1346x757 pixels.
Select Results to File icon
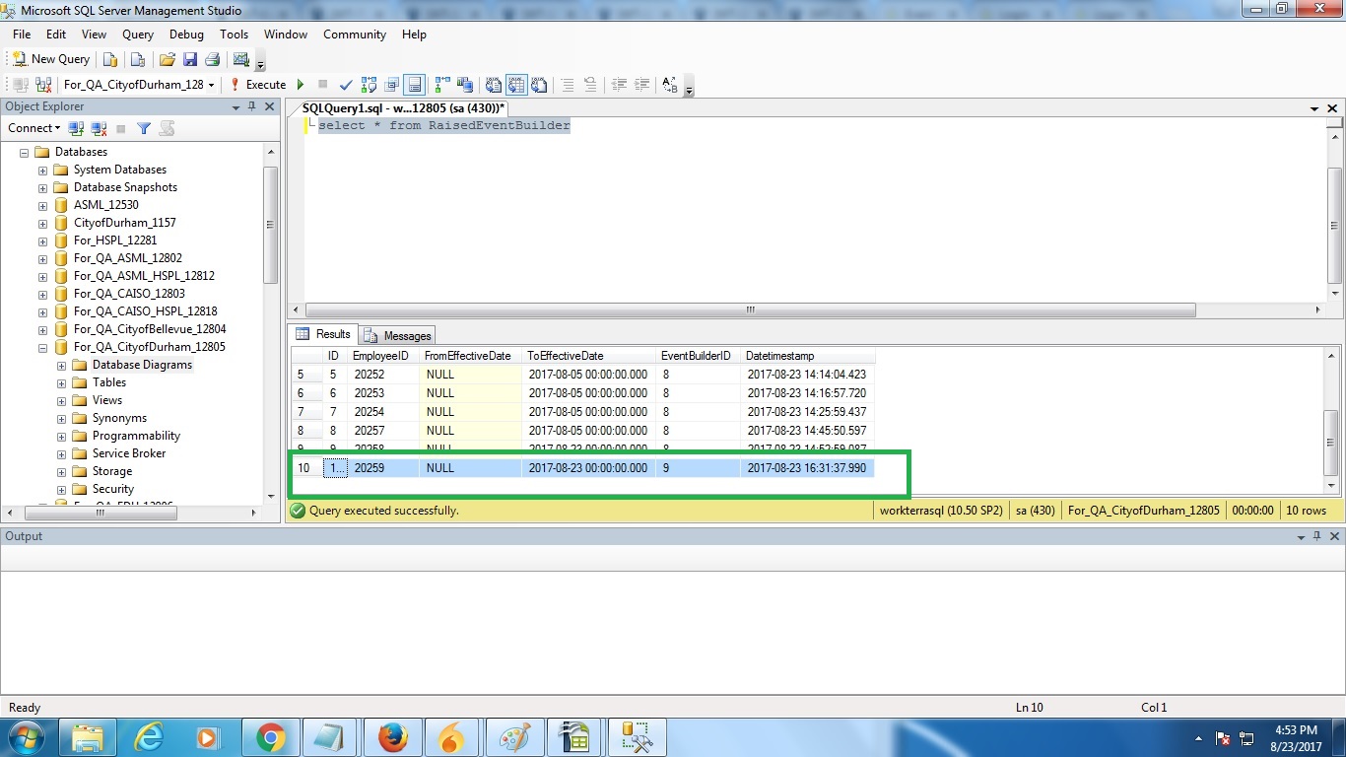539,85
